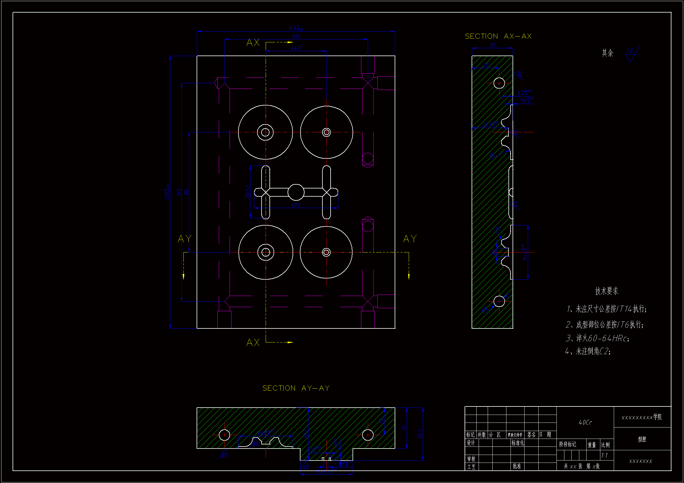
Task: Click the 其余 surface finish label
Action: coord(607,53)
